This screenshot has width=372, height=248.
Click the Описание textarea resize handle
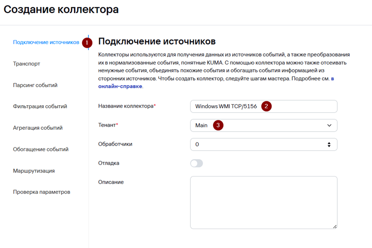(x=334, y=227)
